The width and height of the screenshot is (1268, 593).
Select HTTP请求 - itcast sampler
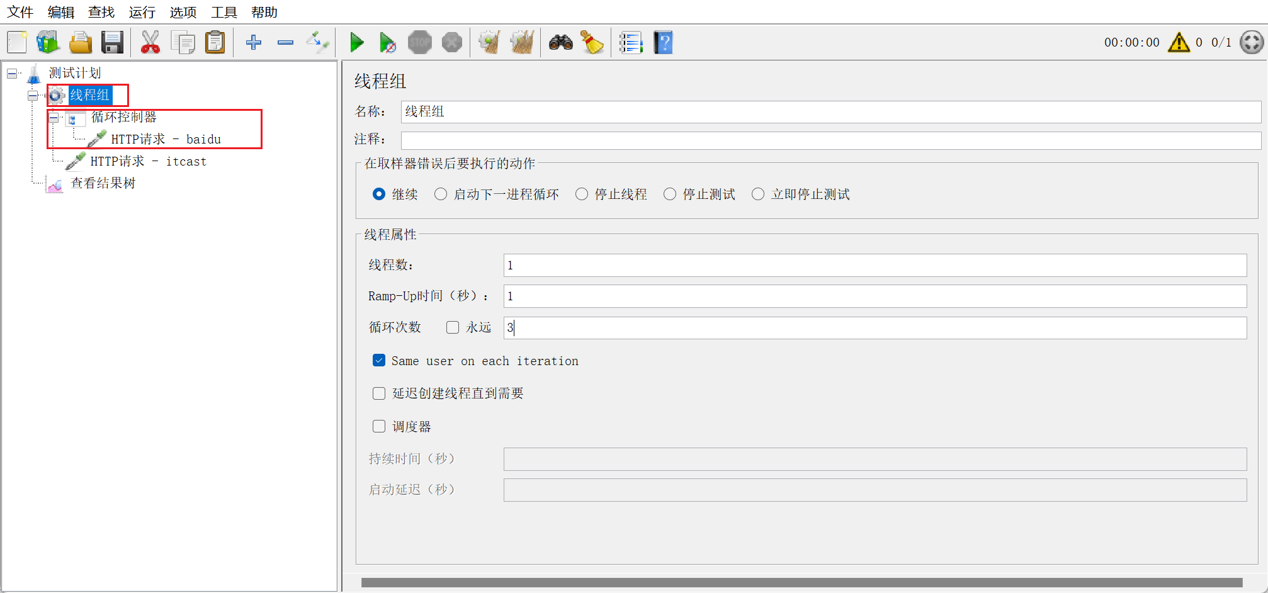[x=149, y=161]
